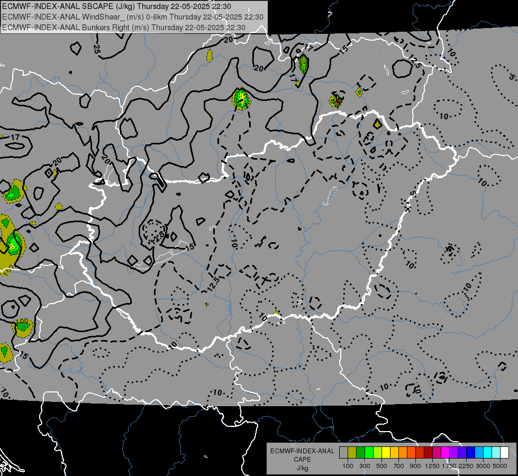Click the Bunkers Right (m/s) title line

pyautogui.click(x=124, y=28)
